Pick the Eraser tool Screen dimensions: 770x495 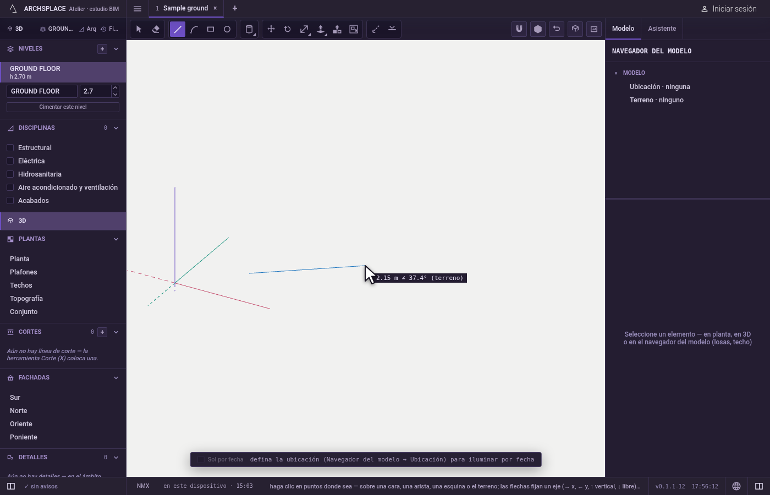point(156,29)
